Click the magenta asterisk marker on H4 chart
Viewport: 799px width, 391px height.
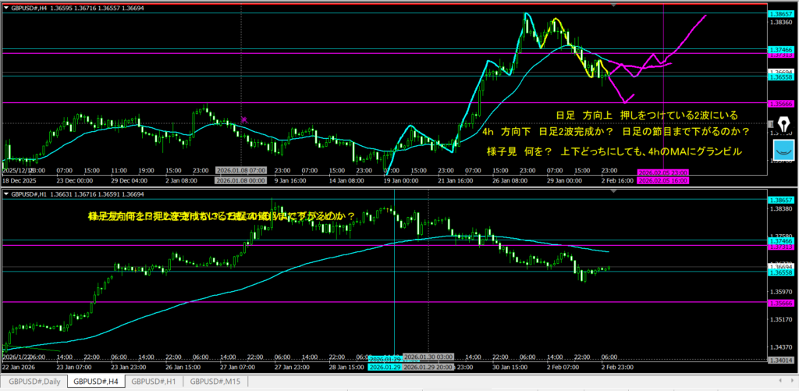pos(244,119)
